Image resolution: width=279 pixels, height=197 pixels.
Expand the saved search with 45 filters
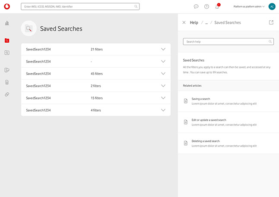(163, 73)
